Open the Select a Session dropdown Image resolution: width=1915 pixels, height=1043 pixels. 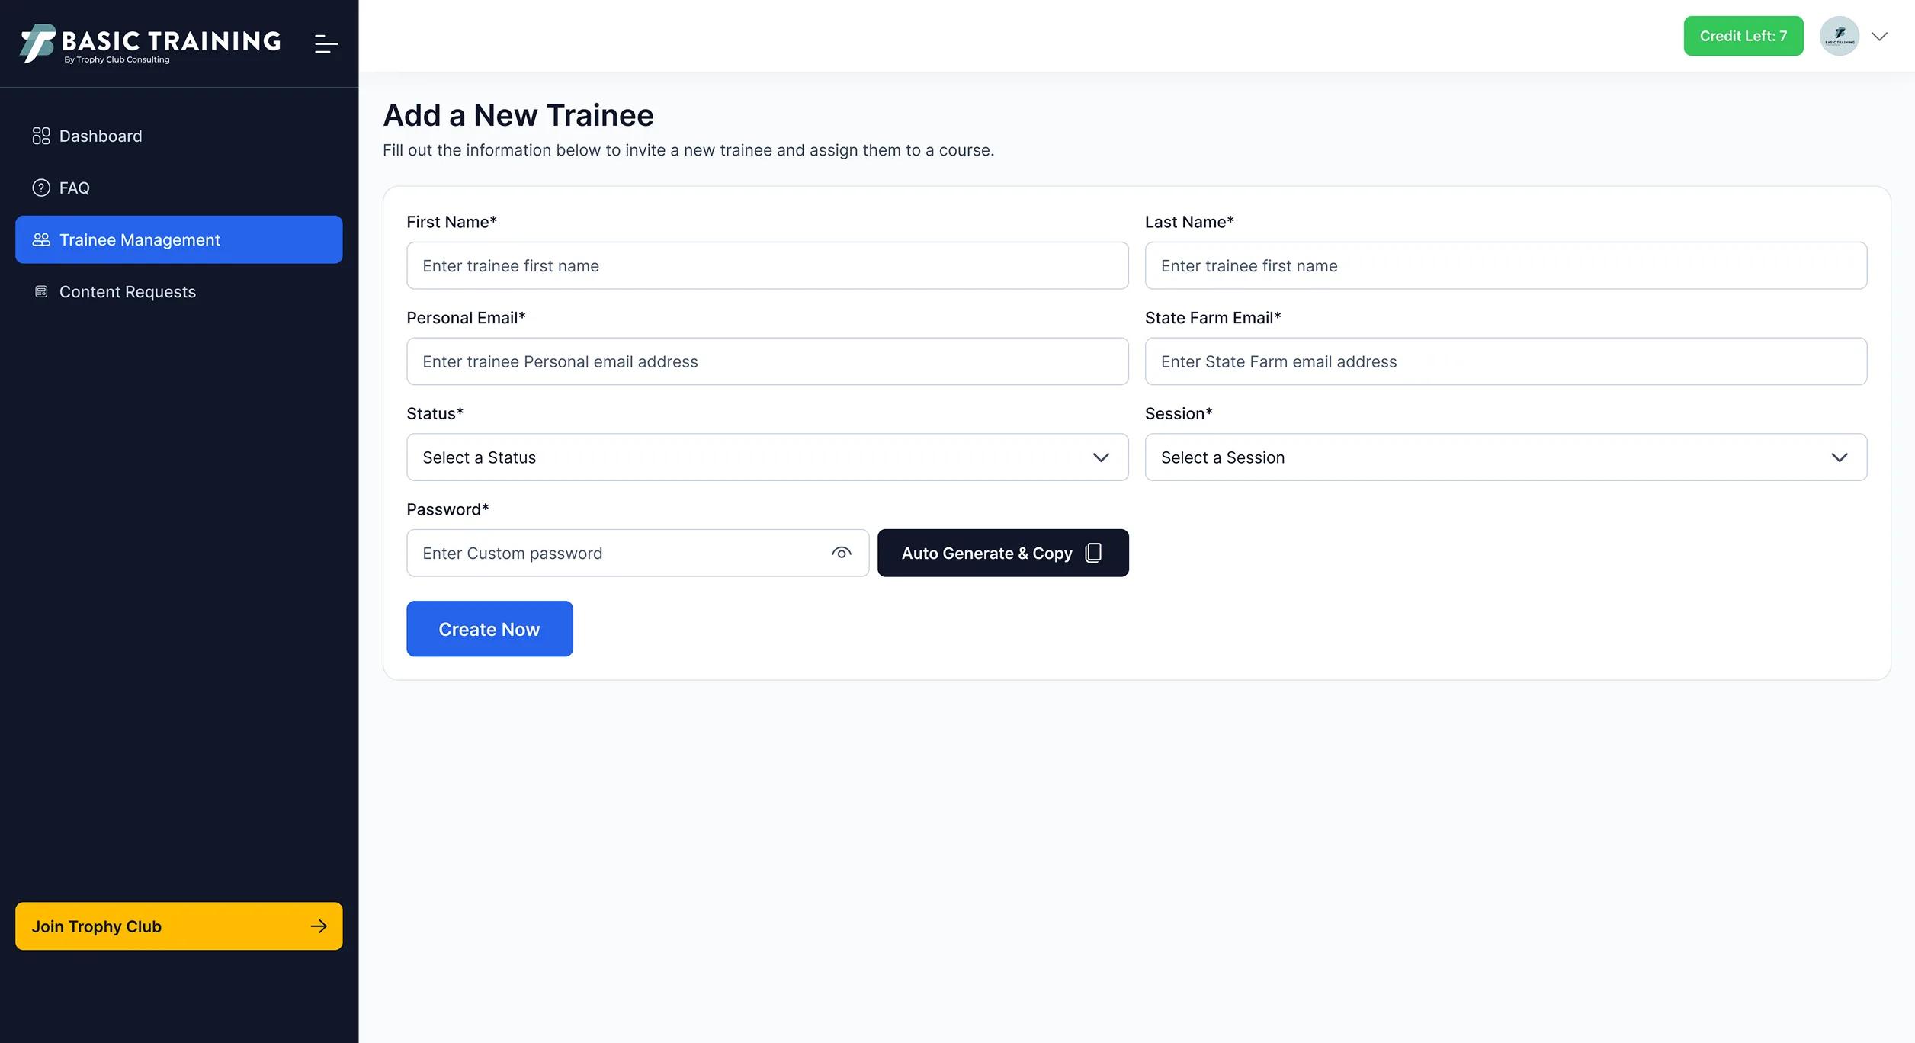click(1506, 457)
